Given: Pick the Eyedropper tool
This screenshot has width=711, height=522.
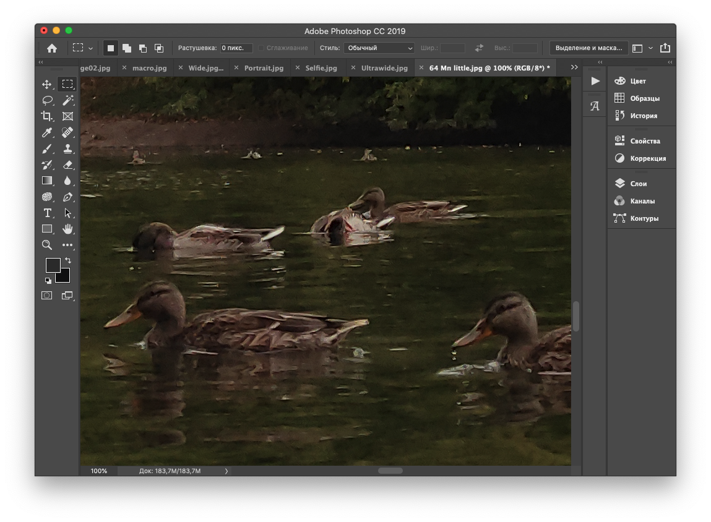Looking at the screenshot, I should [x=47, y=132].
